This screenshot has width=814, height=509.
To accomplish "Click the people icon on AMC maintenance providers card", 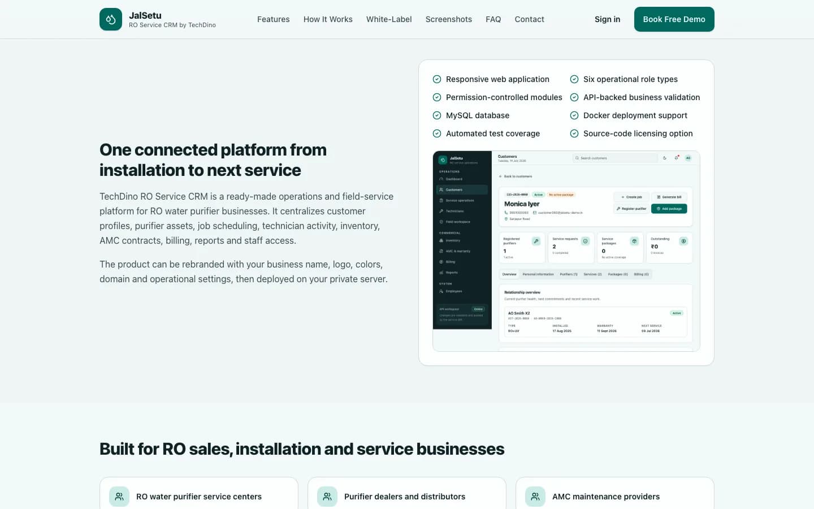I will 535,497.
